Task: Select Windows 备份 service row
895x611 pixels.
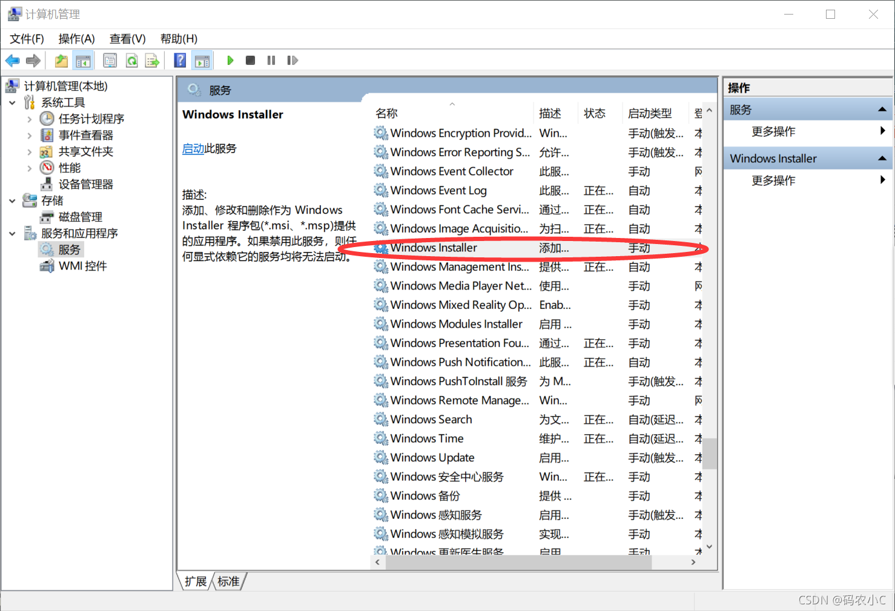Action: (x=537, y=496)
